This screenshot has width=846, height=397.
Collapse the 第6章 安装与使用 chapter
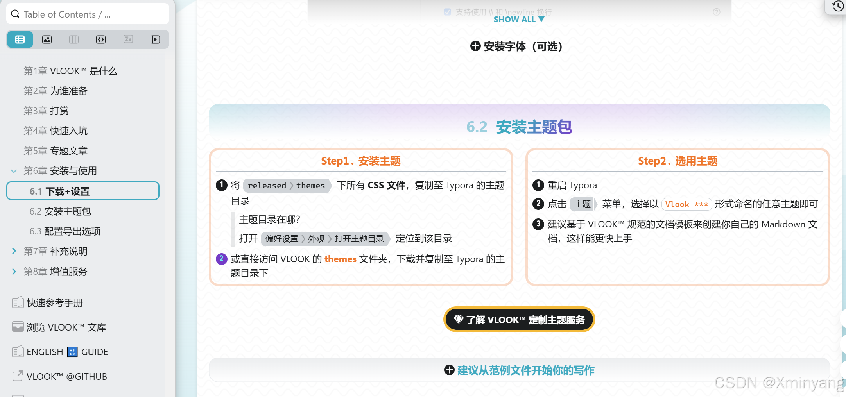pos(14,171)
